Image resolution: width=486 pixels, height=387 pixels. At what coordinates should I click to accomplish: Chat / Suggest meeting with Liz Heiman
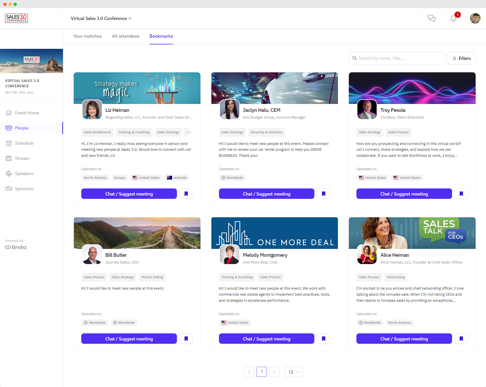tap(129, 194)
